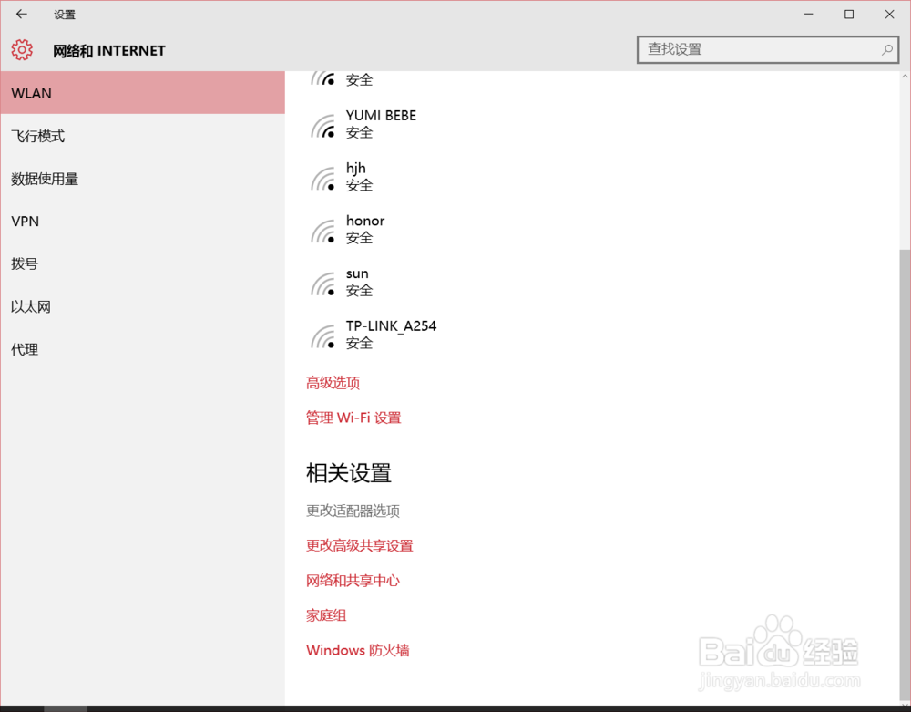Click the back arrow icon
This screenshot has width=911, height=712.
click(20, 15)
